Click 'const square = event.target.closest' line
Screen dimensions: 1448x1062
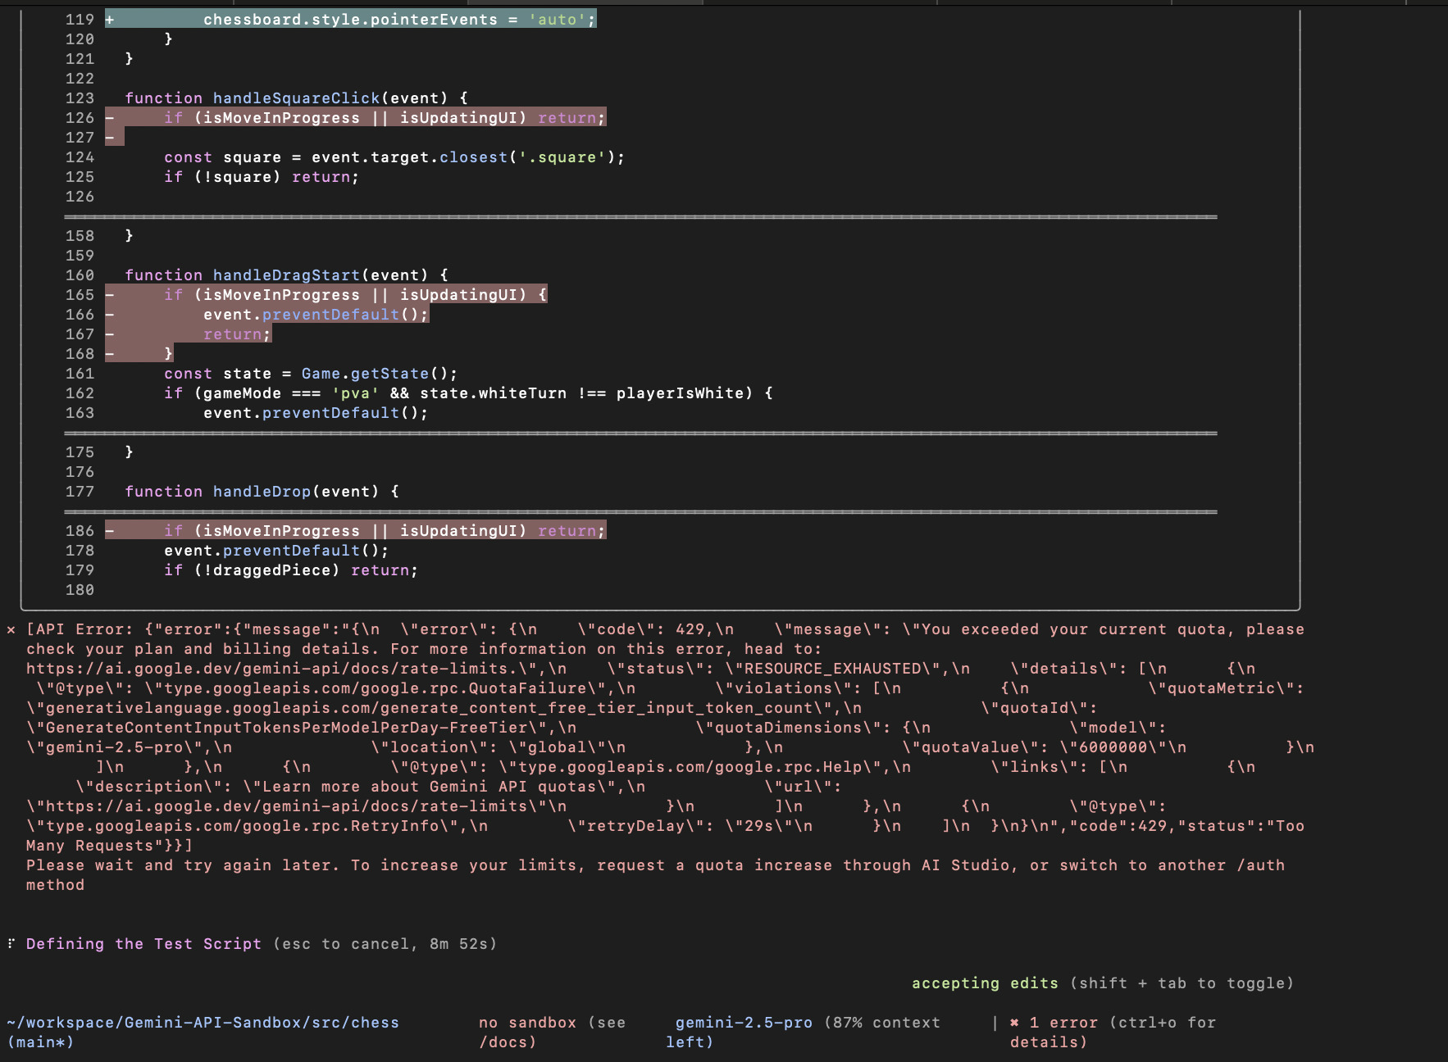tap(394, 157)
